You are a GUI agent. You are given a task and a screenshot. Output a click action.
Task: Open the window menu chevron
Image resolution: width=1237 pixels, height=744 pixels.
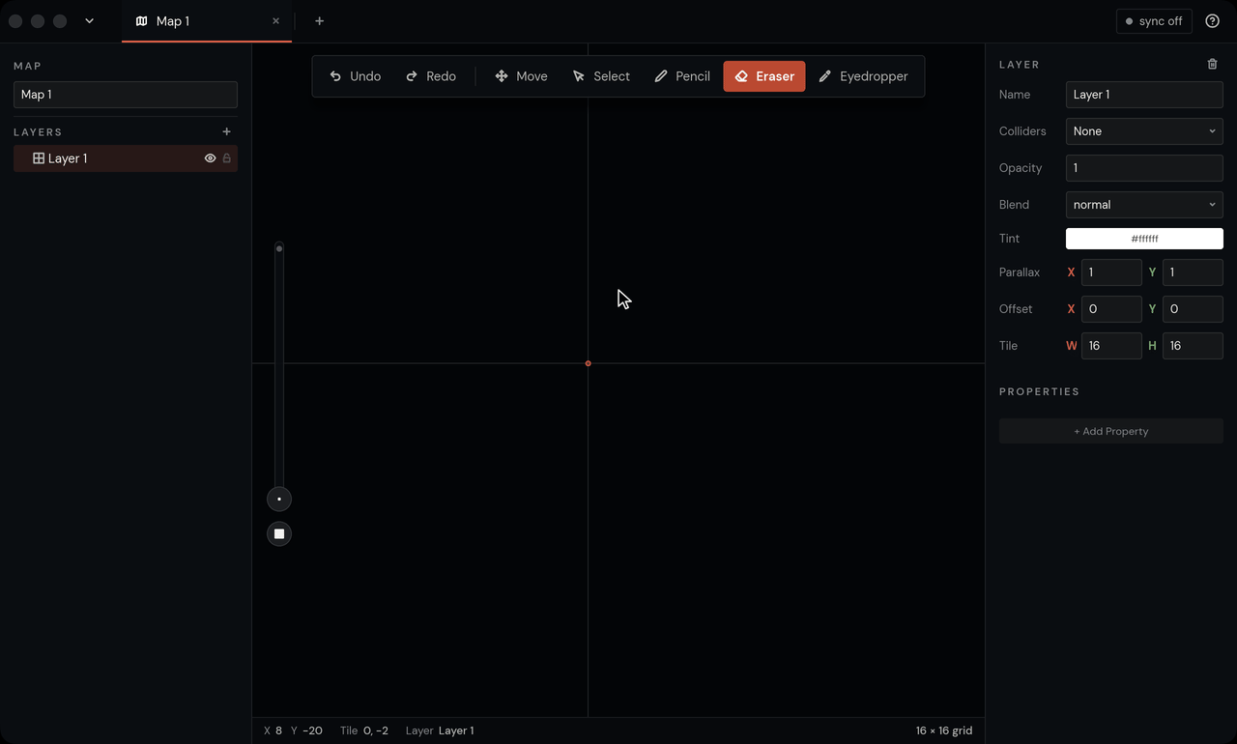point(89,21)
